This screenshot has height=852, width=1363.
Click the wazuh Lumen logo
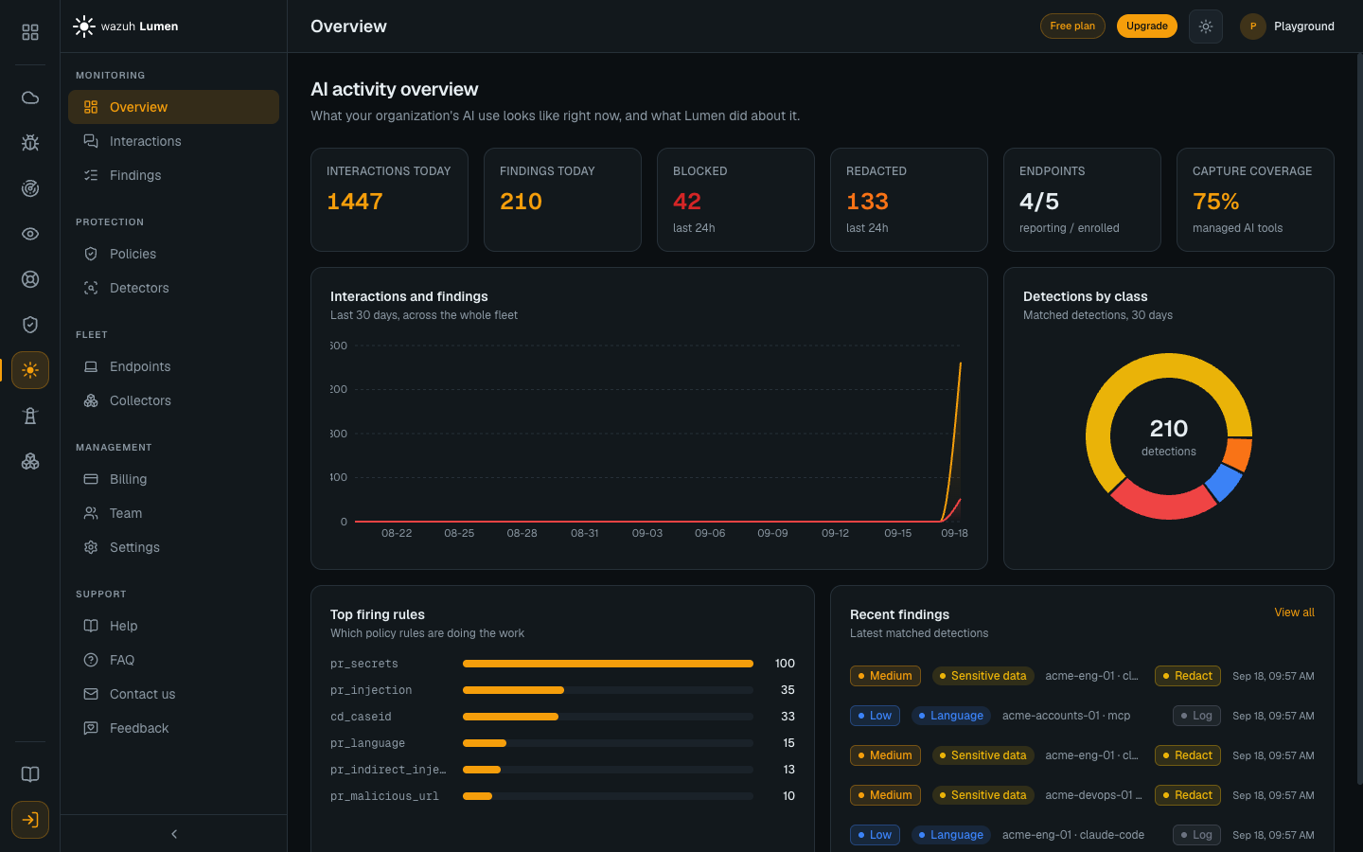coord(126,27)
